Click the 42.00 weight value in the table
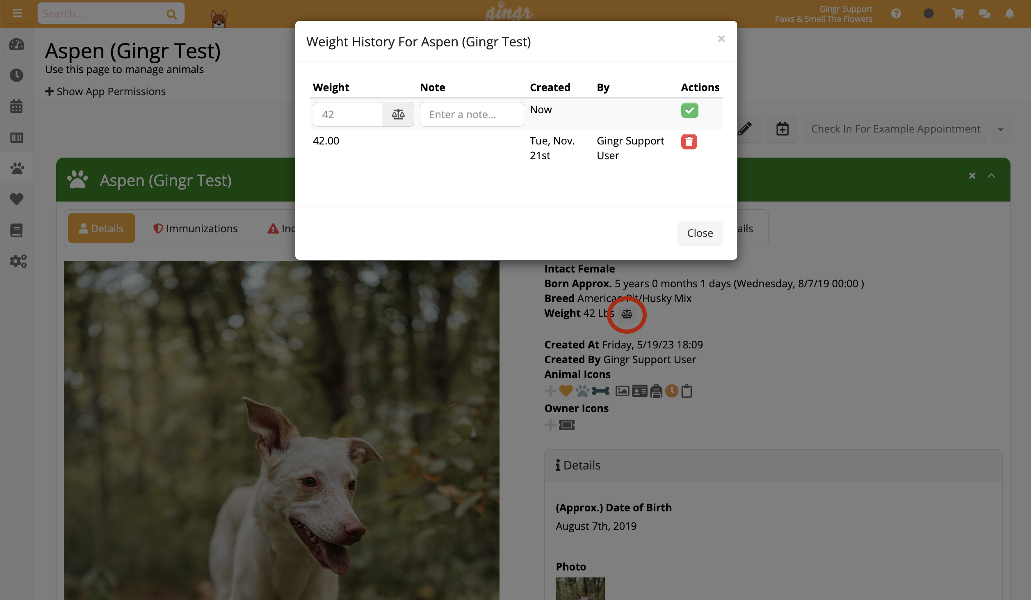 (x=326, y=141)
